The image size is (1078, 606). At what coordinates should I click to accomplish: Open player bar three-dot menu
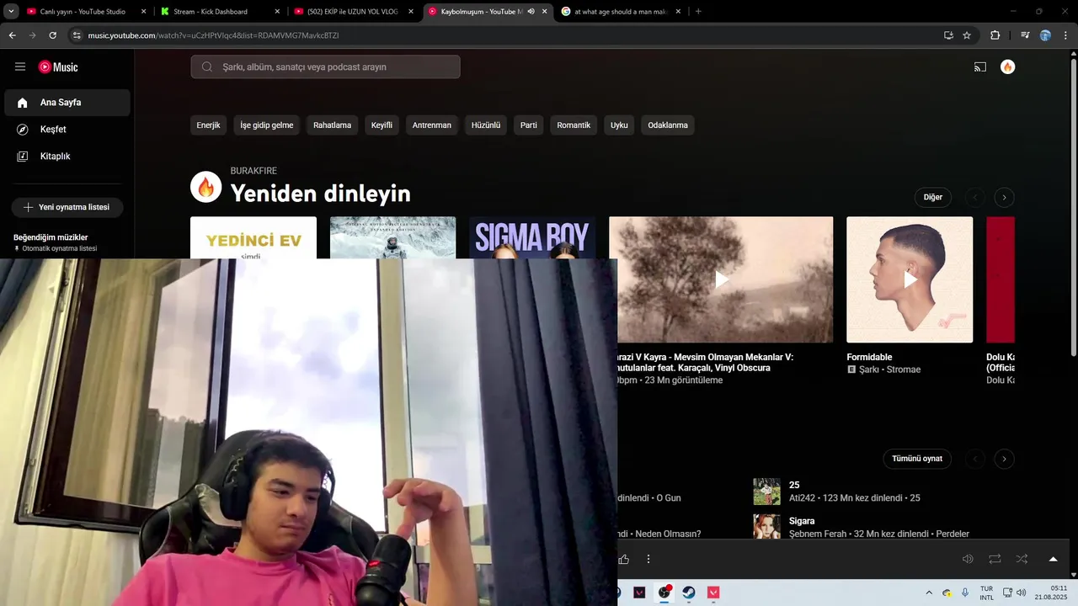(648, 559)
